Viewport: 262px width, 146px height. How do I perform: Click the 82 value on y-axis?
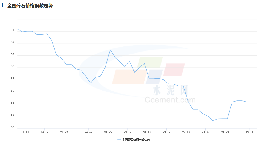point(13,127)
